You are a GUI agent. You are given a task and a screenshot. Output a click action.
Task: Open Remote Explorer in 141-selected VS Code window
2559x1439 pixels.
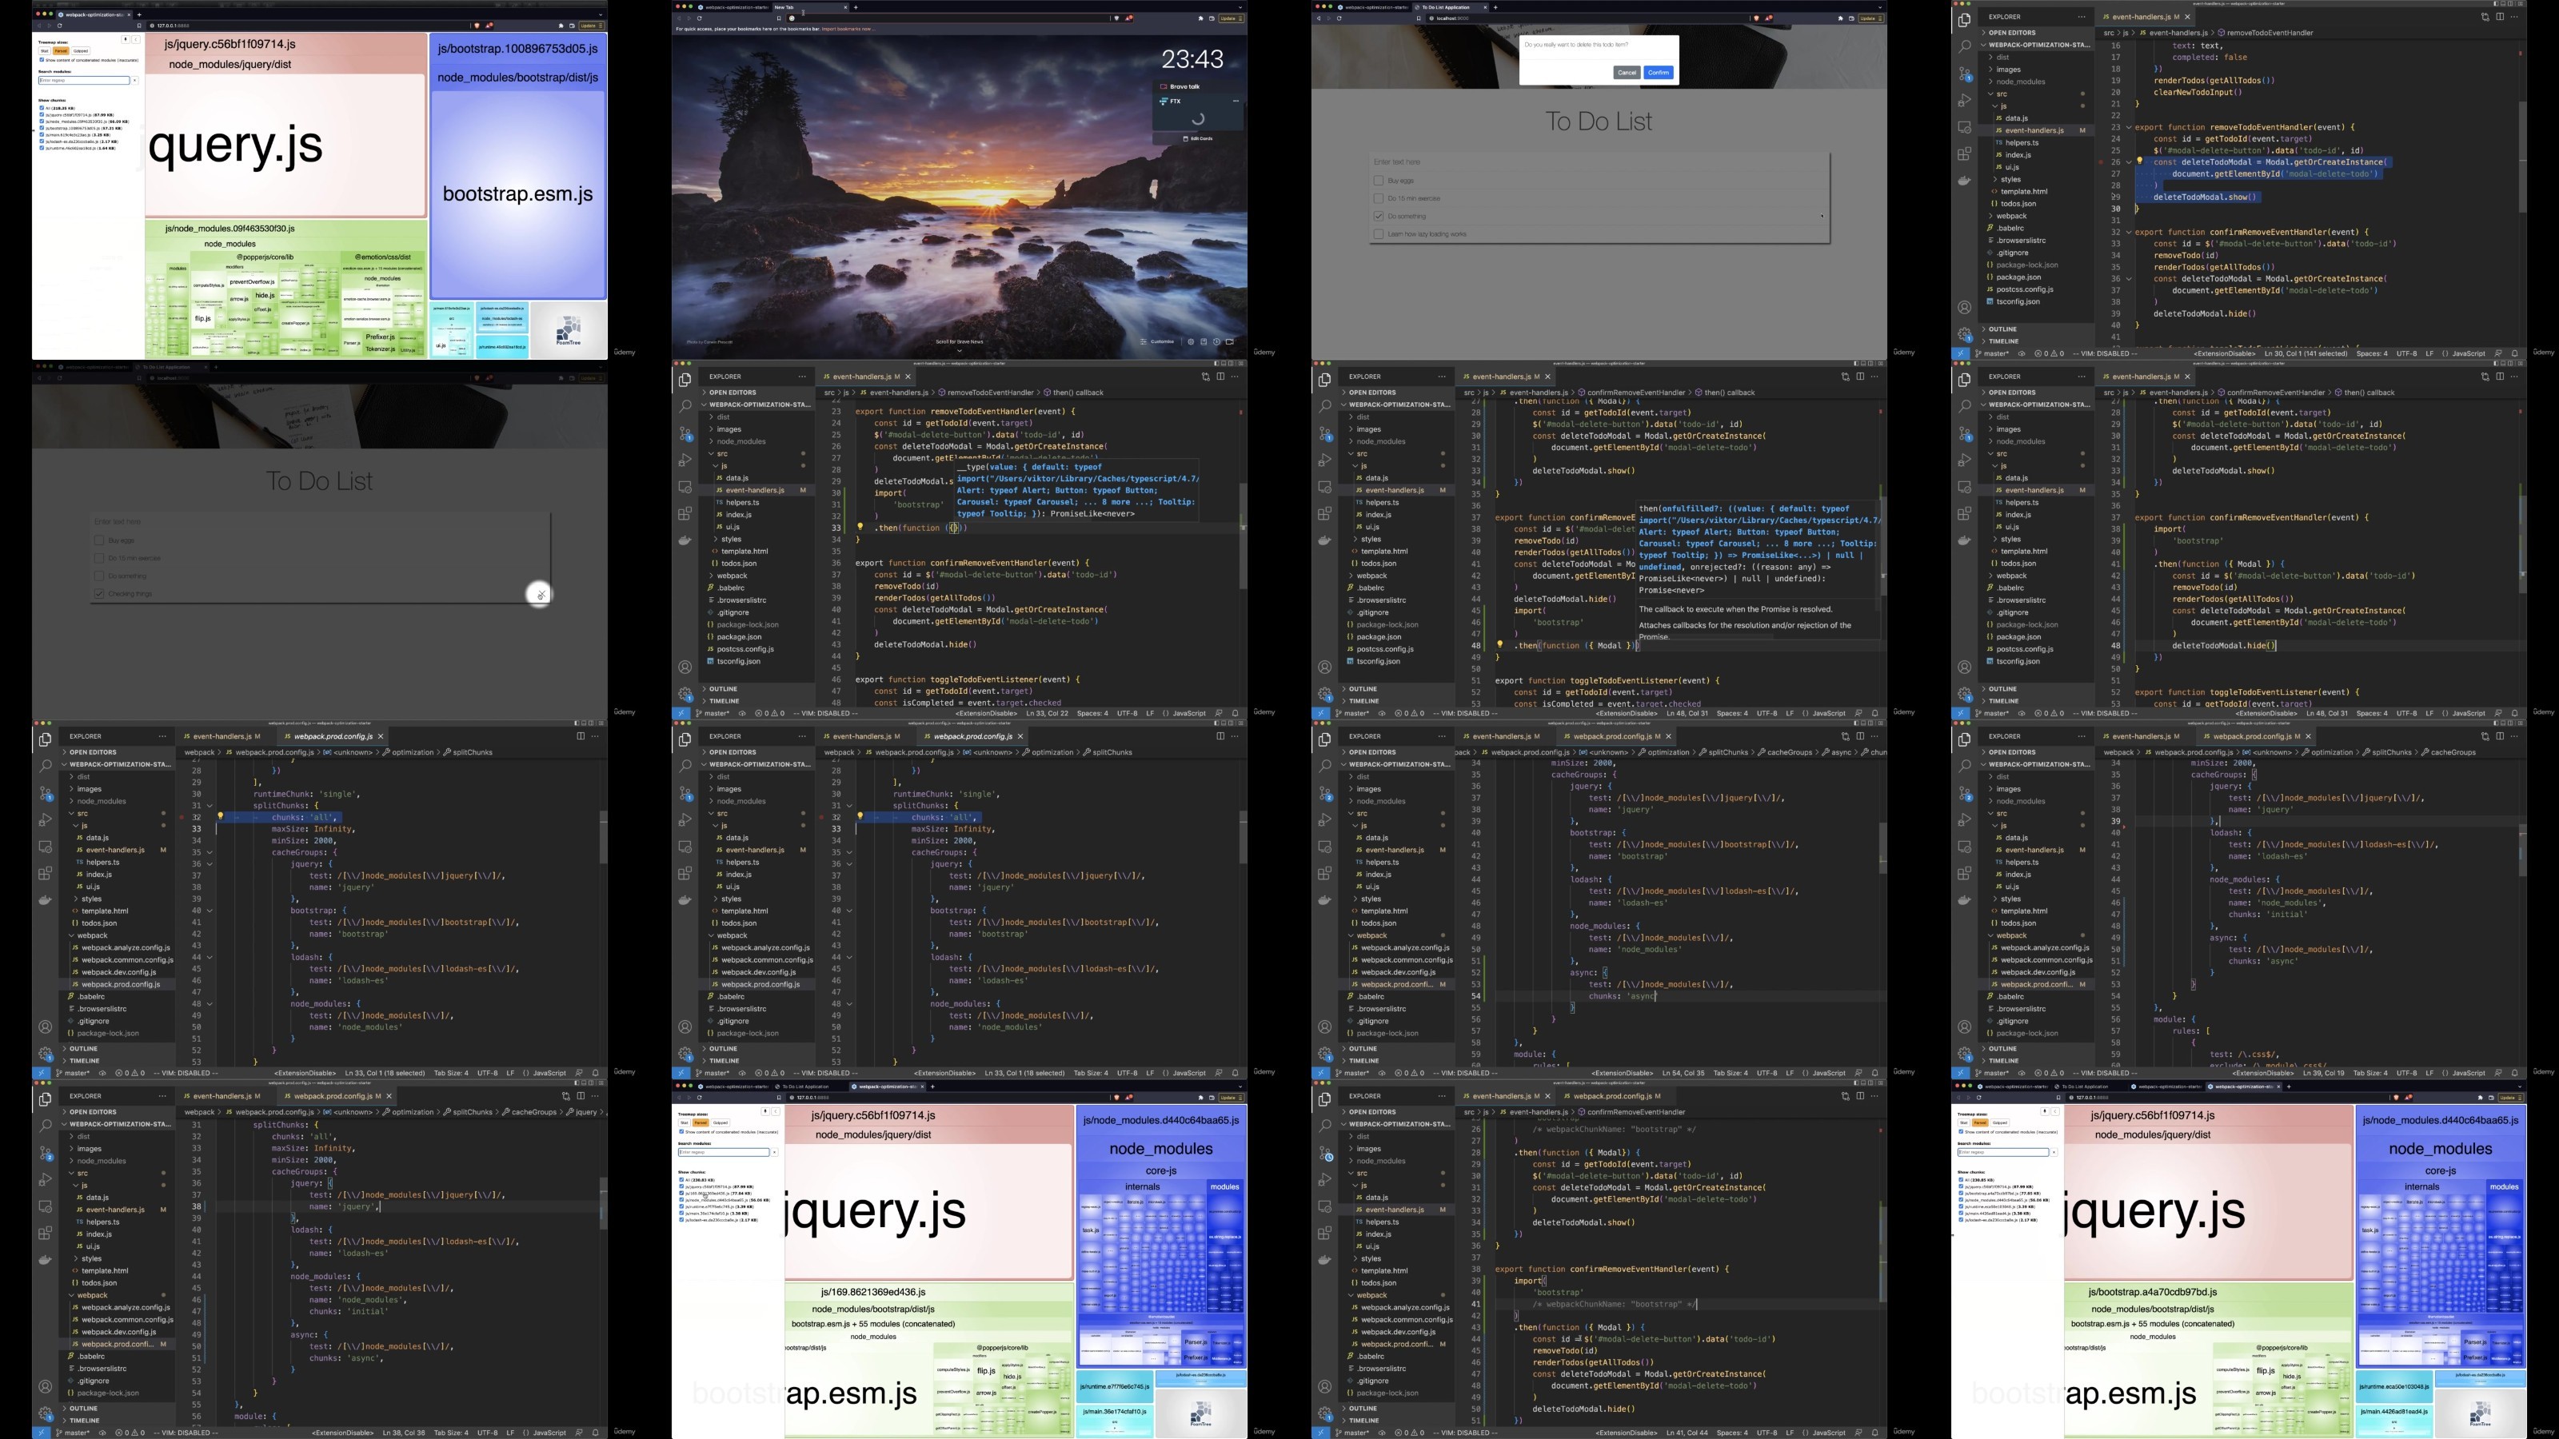tap(1964, 127)
